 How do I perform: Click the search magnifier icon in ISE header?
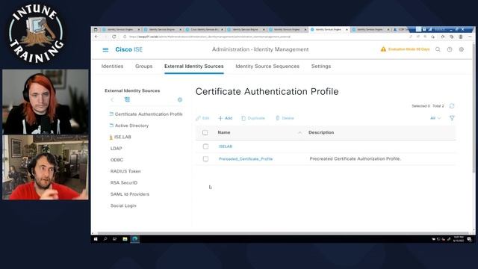click(x=438, y=49)
